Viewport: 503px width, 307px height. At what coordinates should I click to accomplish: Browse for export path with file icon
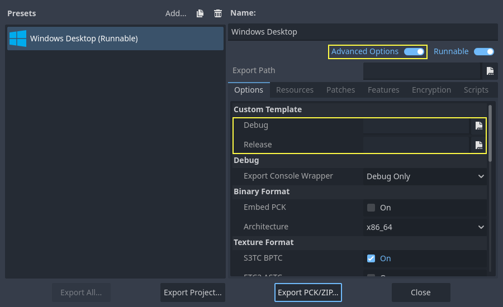click(x=490, y=71)
